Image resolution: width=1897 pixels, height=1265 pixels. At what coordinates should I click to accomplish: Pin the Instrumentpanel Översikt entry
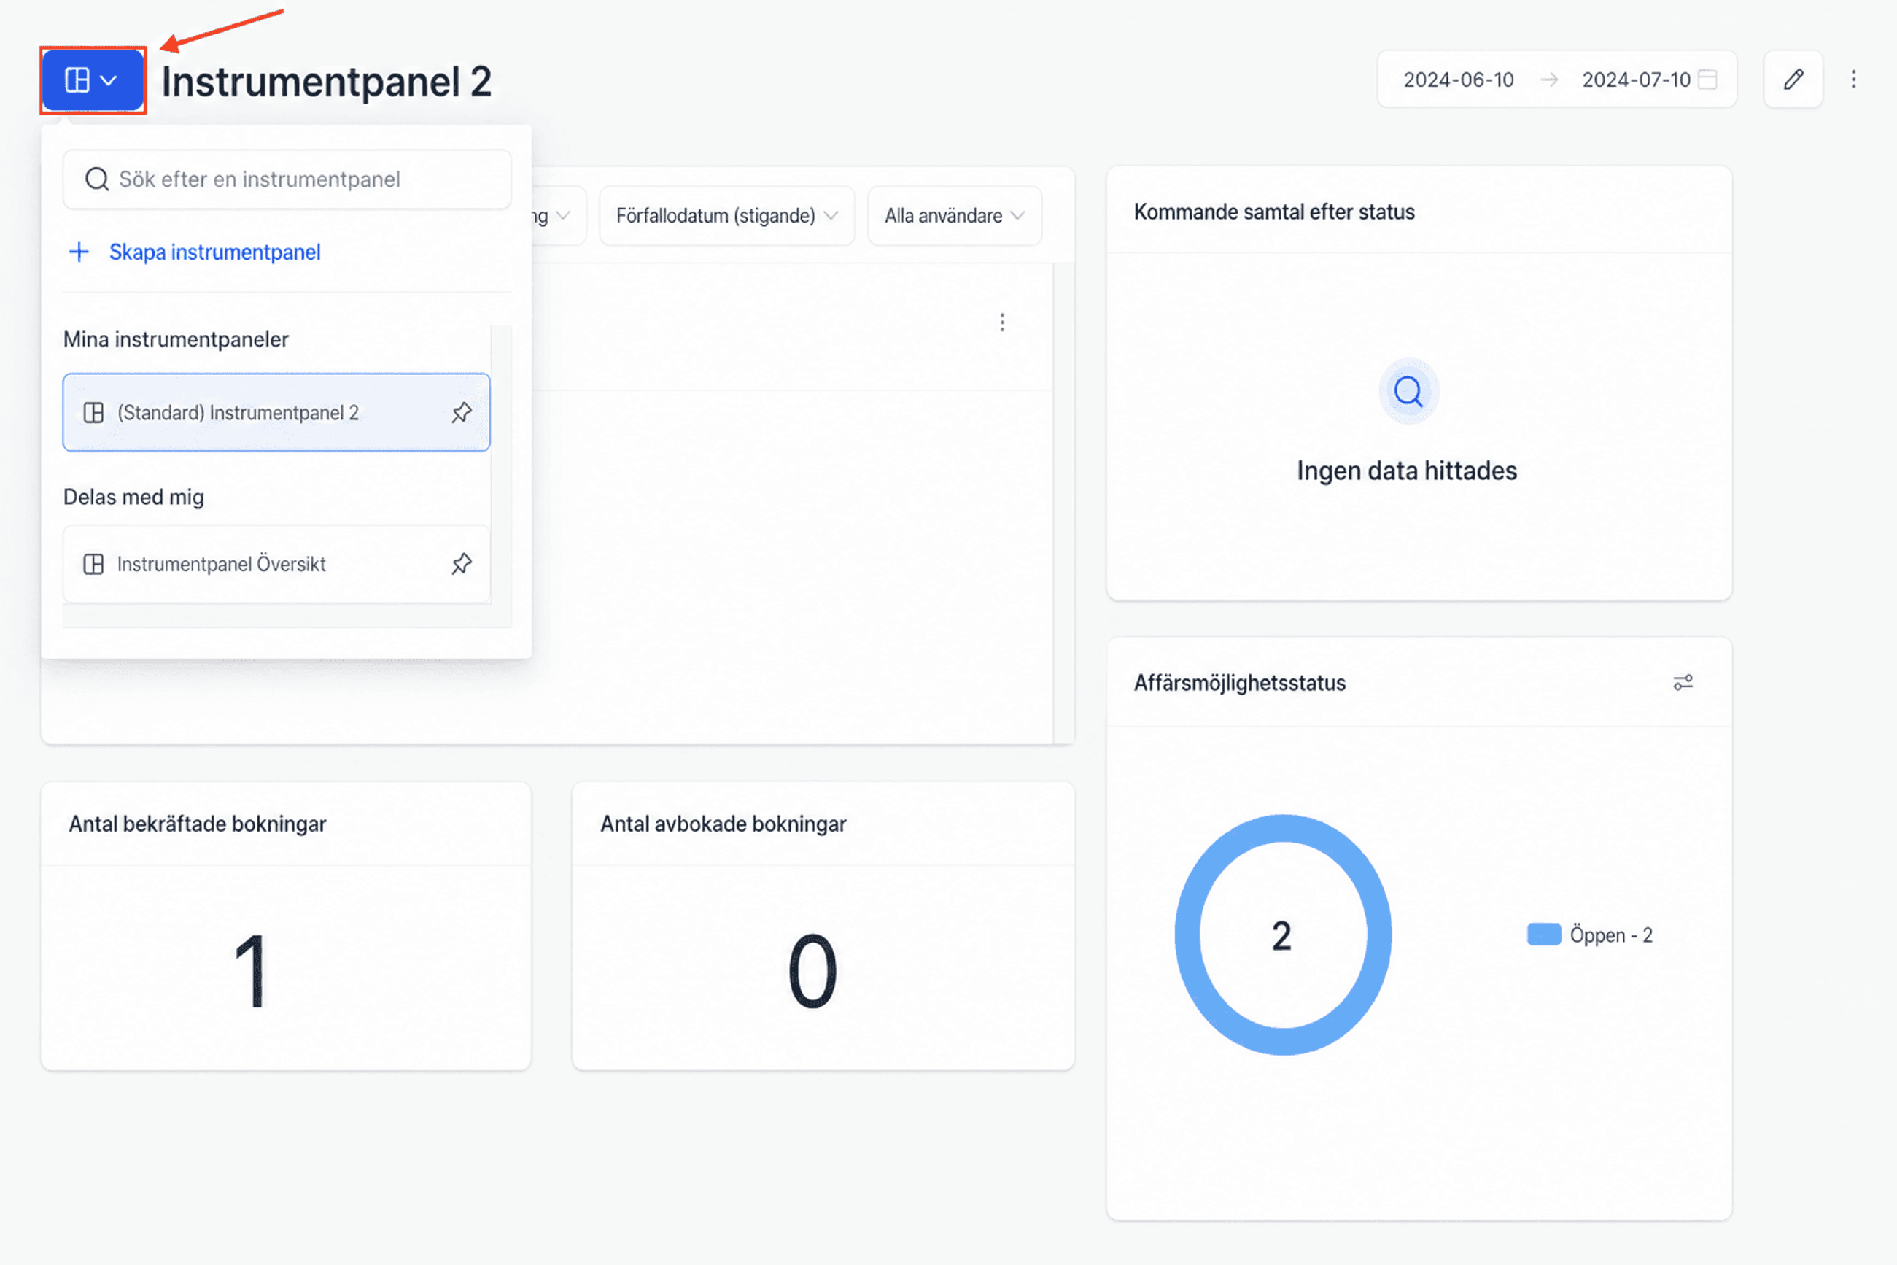tap(462, 563)
